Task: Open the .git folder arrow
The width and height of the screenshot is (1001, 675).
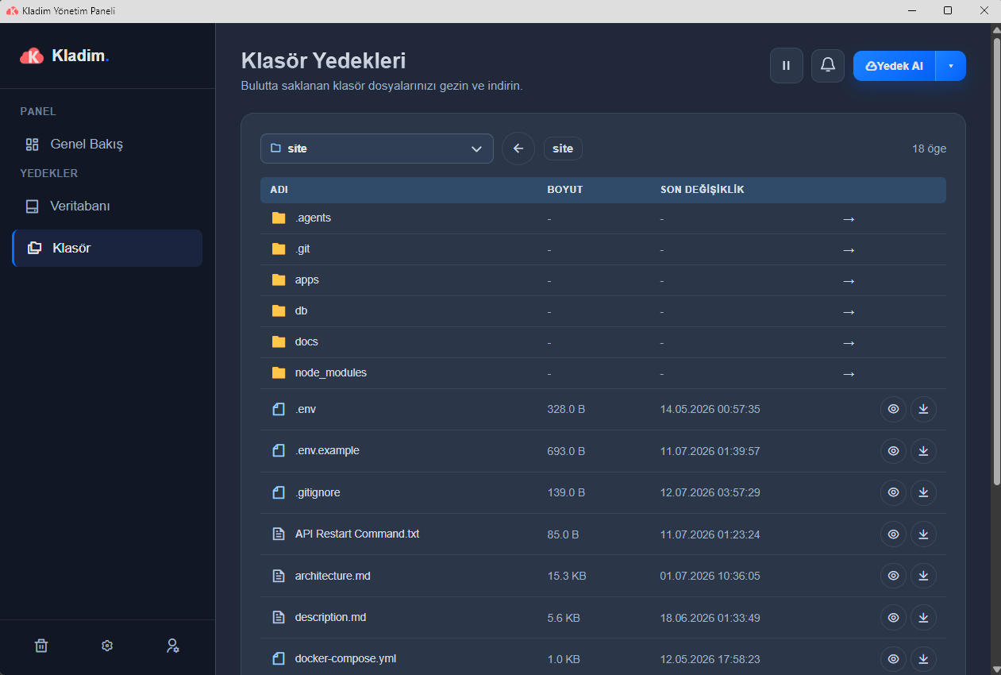Action: click(x=849, y=249)
